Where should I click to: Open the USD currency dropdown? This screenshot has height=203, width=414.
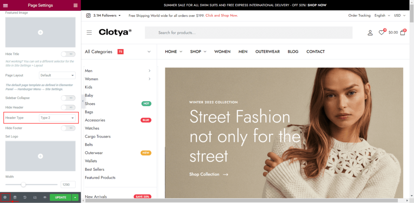(x=400, y=16)
